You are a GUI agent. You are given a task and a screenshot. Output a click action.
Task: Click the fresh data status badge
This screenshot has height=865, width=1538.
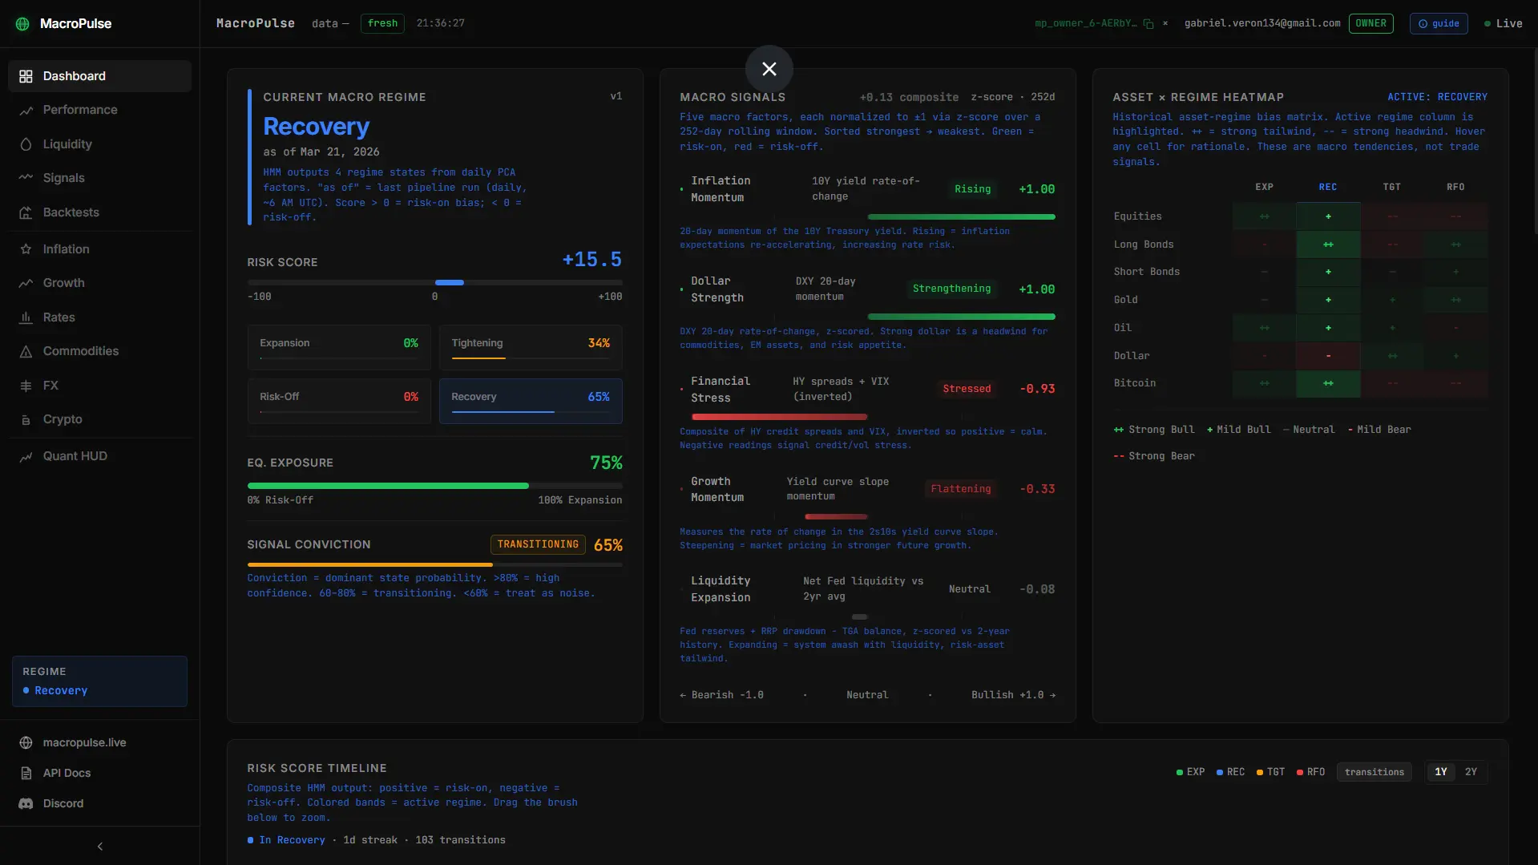coord(382,23)
